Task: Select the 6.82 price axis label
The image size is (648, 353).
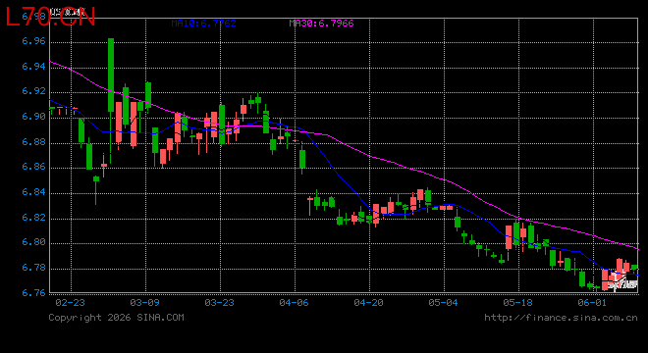Action: tap(34, 218)
